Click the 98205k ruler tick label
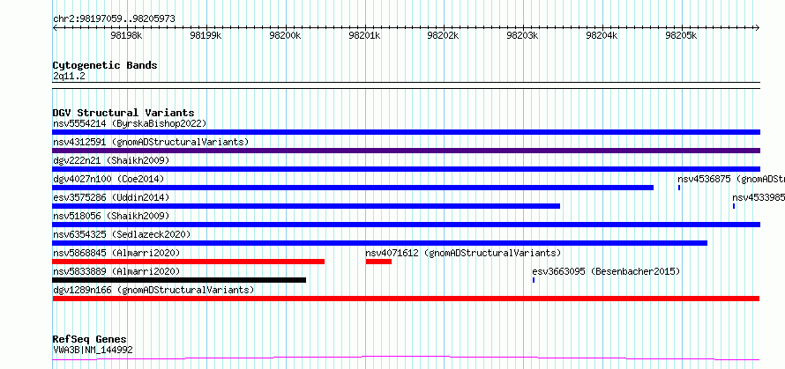The height and width of the screenshot is (369, 785). coord(681,35)
